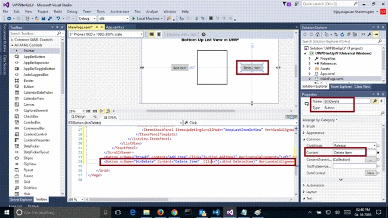Click the swap panes arrows icon

[95, 116]
